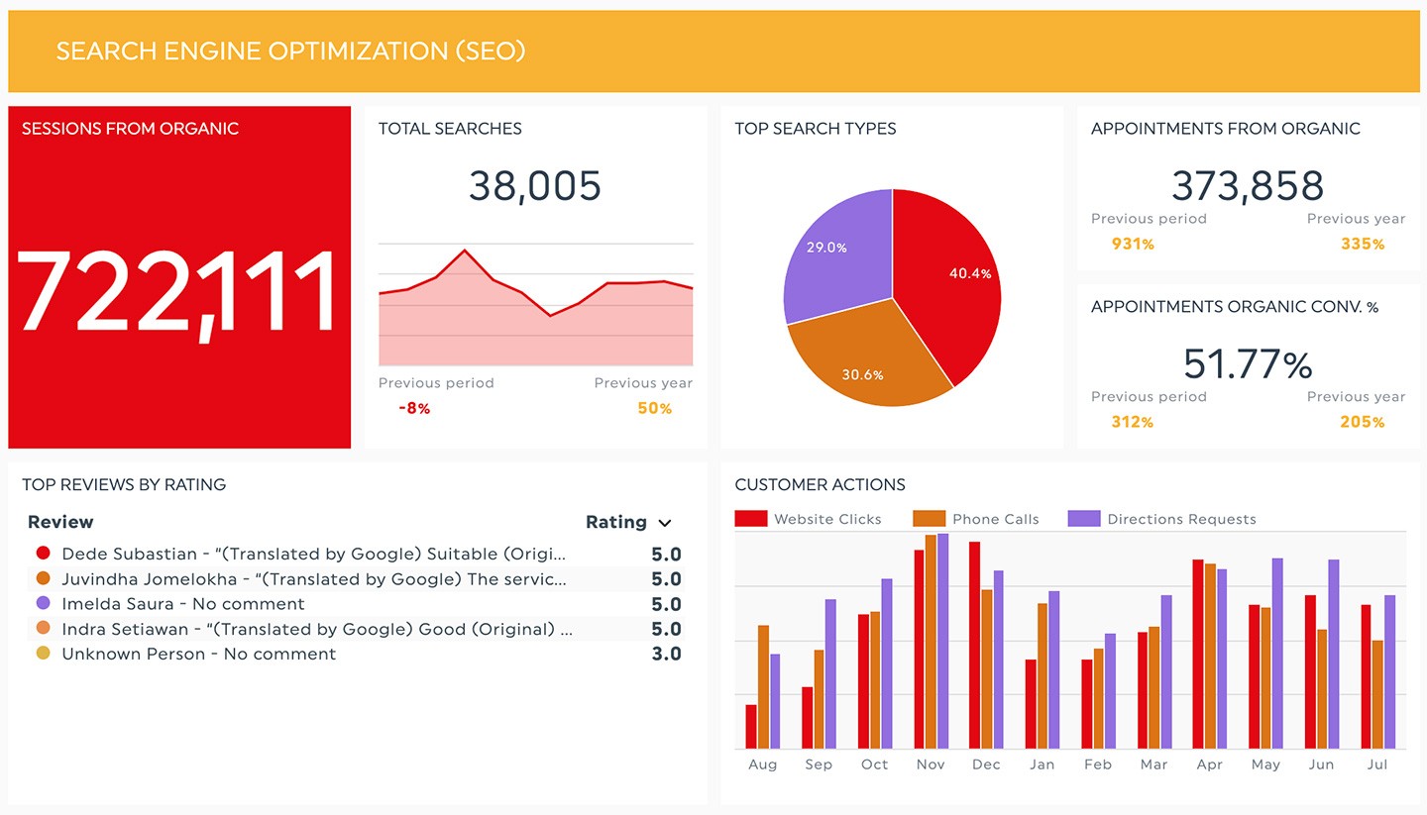The image size is (1427, 815).
Task: Click the 51.77% organic conversion value
Action: (x=1248, y=364)
